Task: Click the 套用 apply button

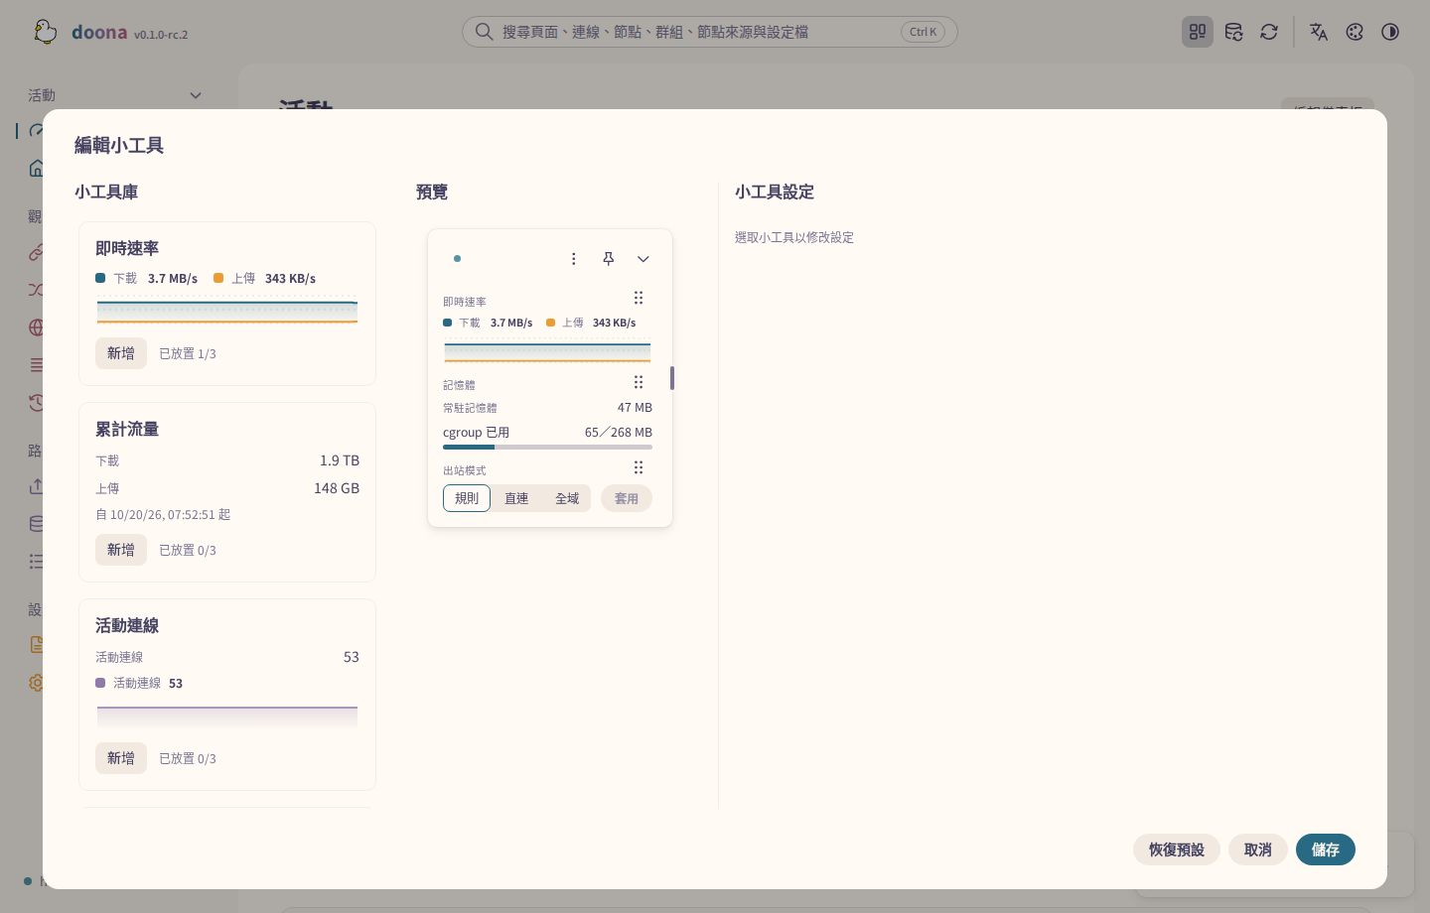Action: point(627,498)
